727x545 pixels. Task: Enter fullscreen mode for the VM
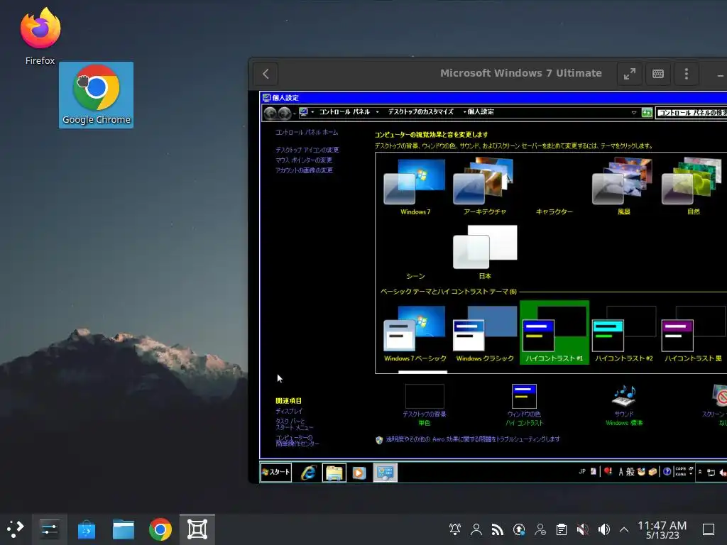[629, 74]
